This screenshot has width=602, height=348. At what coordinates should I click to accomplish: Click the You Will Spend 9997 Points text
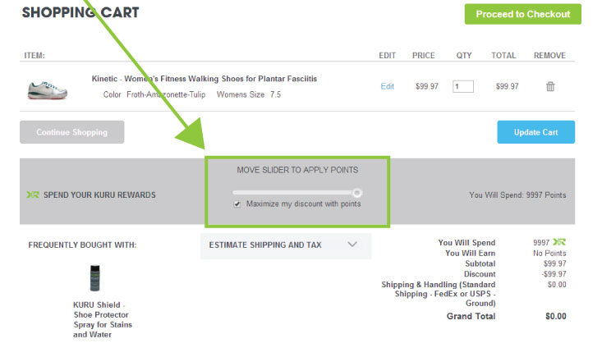pos(517,195)
